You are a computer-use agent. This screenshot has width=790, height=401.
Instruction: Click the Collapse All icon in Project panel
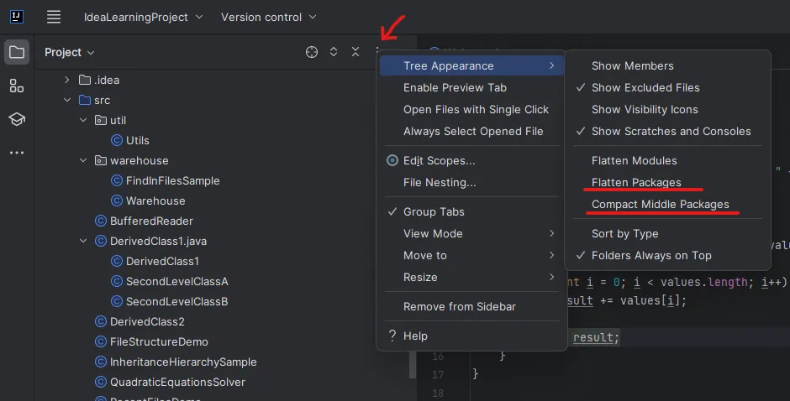355,52
